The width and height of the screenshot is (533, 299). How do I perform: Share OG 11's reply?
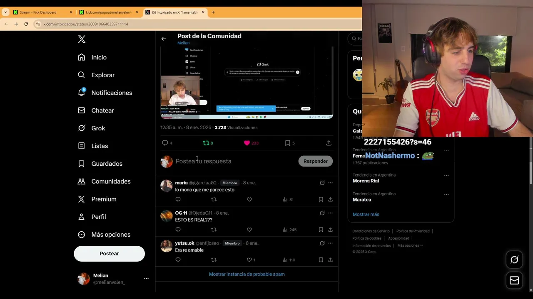click(330, 230)
